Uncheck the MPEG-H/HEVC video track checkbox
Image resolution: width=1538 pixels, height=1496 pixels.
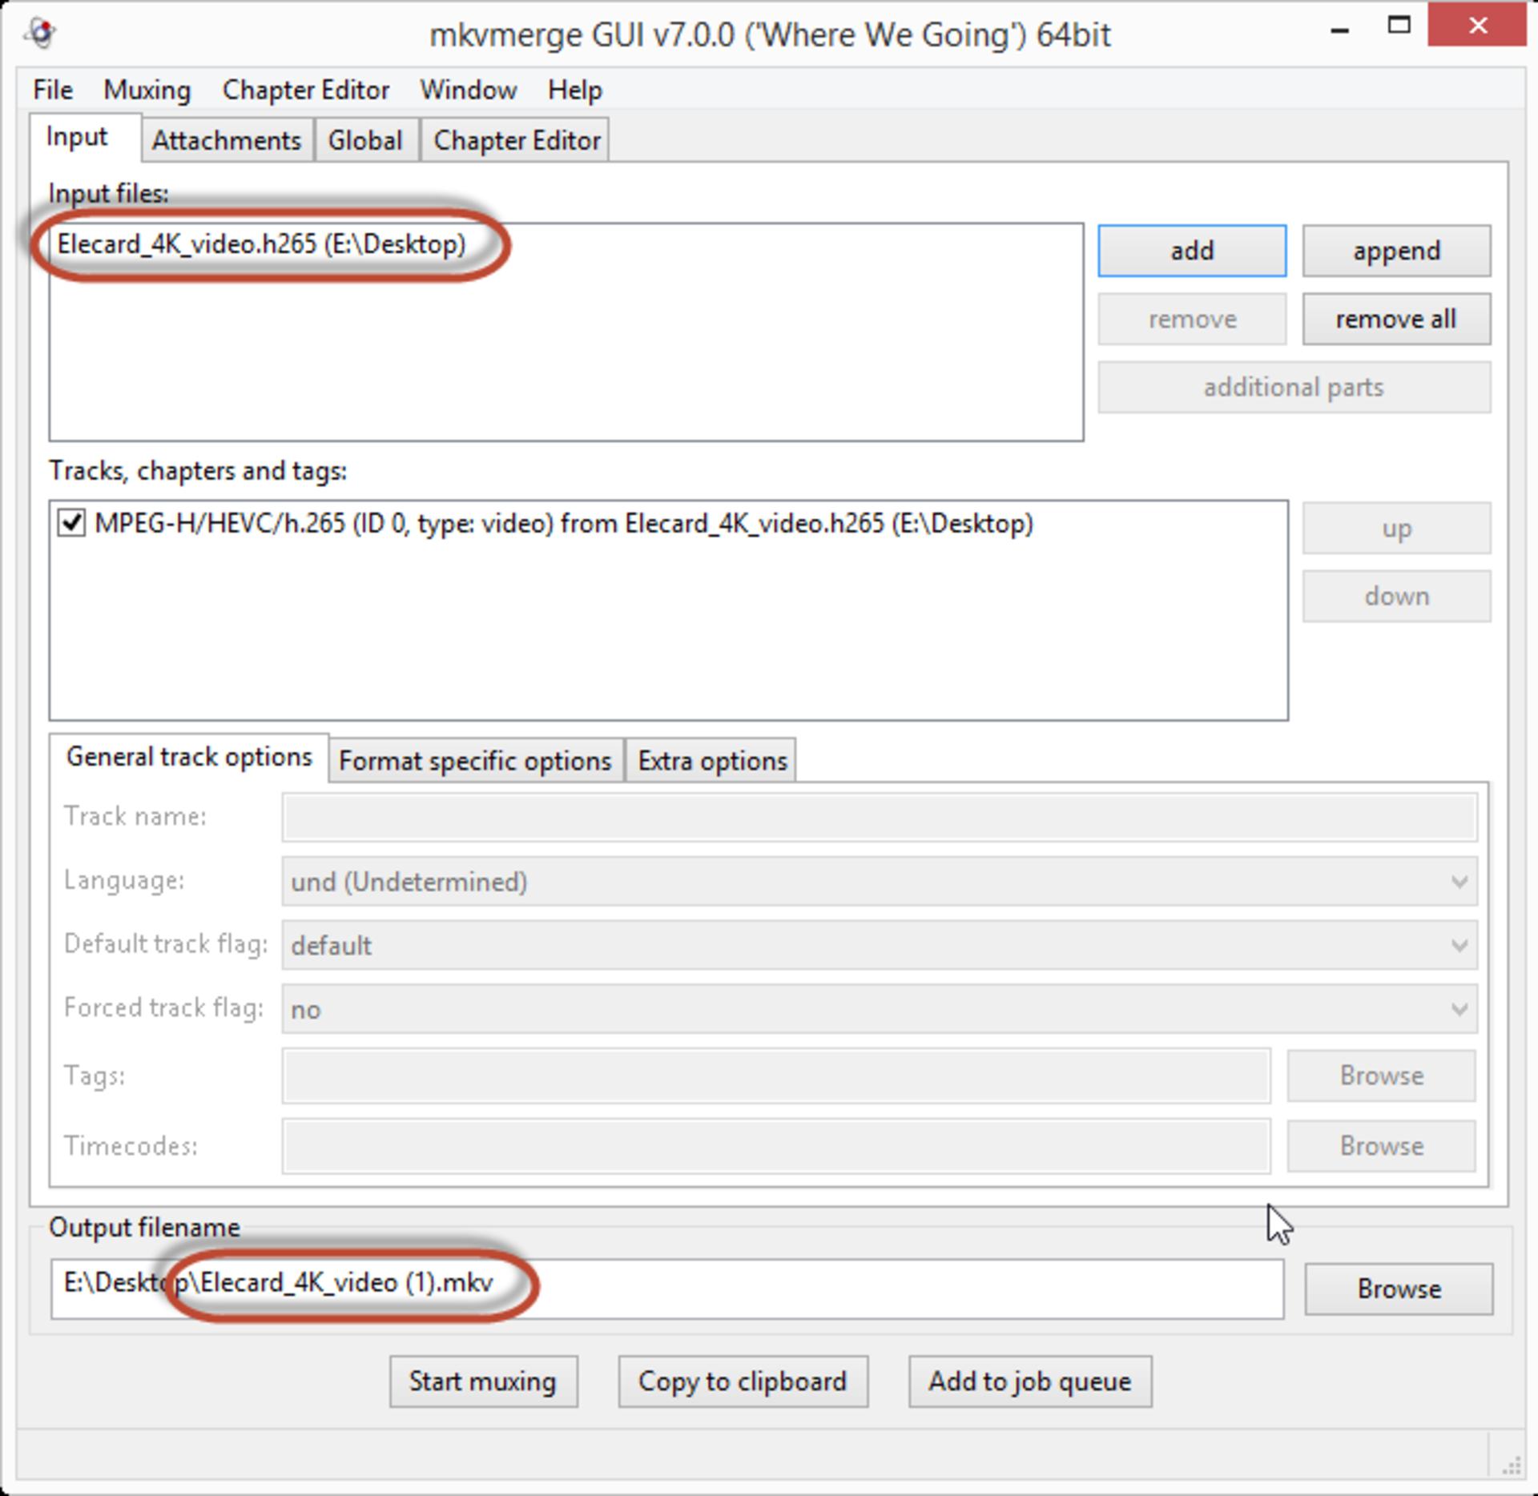click(71, 523)
